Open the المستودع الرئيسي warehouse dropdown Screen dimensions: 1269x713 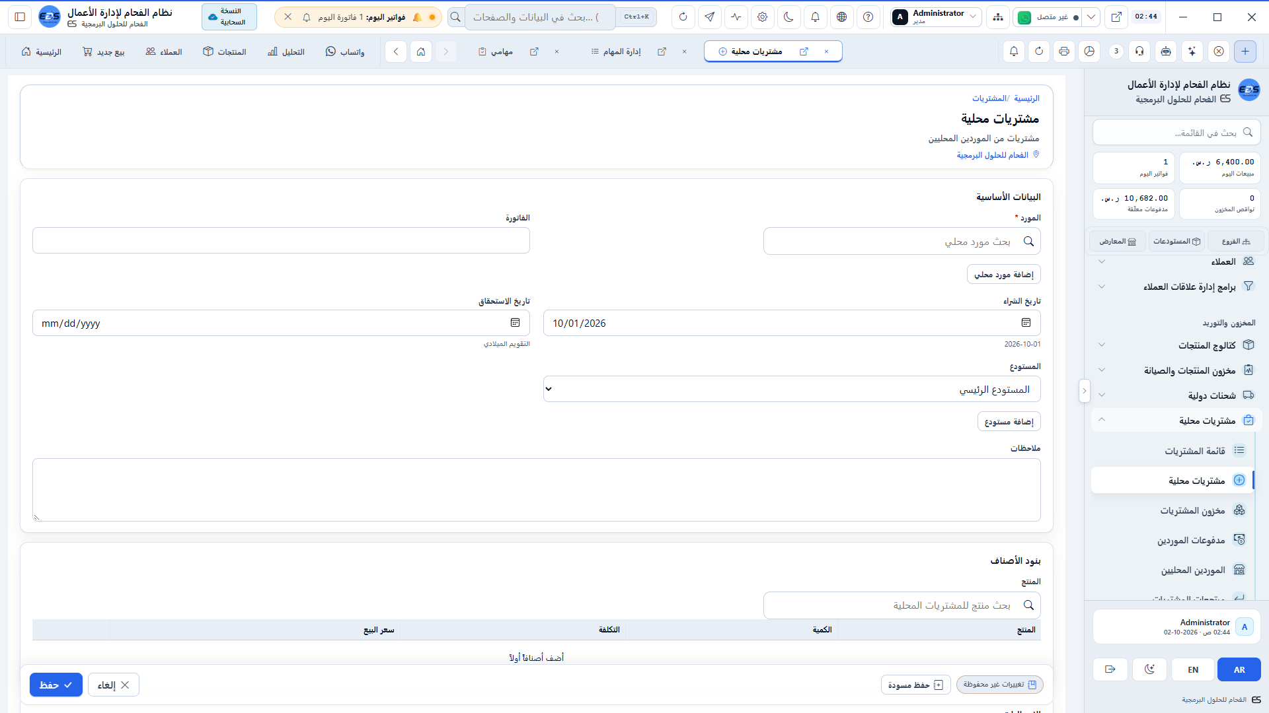[792, 389]
